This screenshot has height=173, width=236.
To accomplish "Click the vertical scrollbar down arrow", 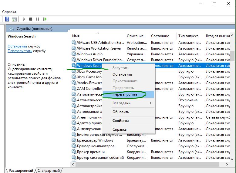I will [x=232, y=159].
